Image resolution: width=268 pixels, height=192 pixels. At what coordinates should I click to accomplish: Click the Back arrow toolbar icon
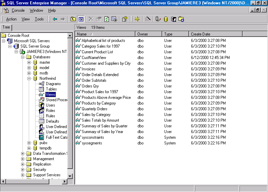click(x=55, y=19)
